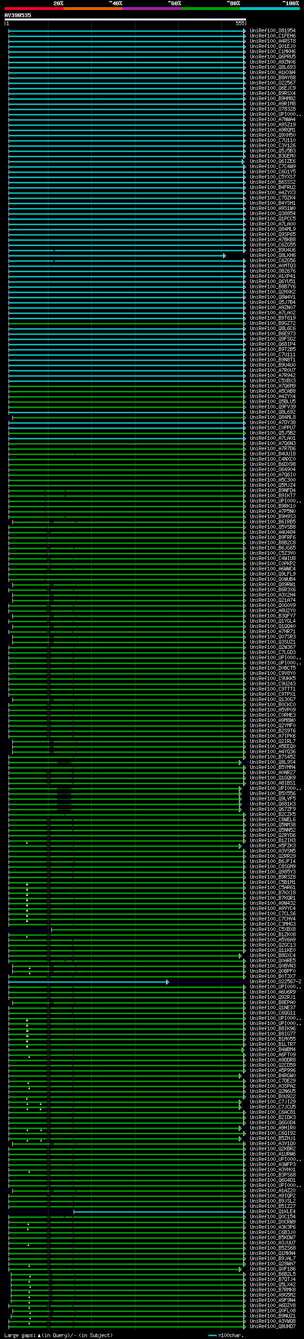This screenshot has height=1339, width=304.
Task: Select hit label UniRef100_Q6EJC9
Action: click(x=273, y=88)
